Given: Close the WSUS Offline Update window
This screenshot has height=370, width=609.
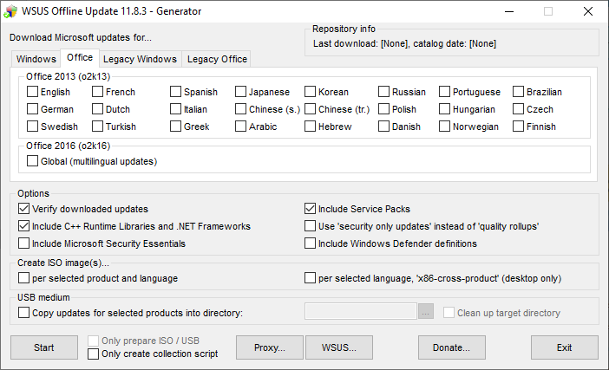Looking at the screenshot, I should coord(588,11).
